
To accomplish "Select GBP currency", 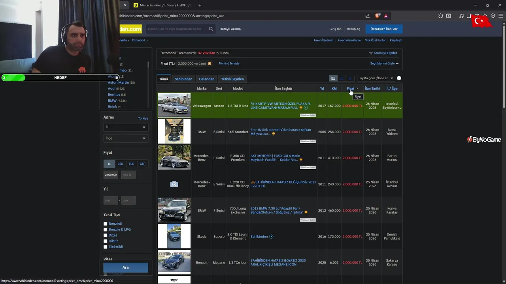I will (142, 164).
